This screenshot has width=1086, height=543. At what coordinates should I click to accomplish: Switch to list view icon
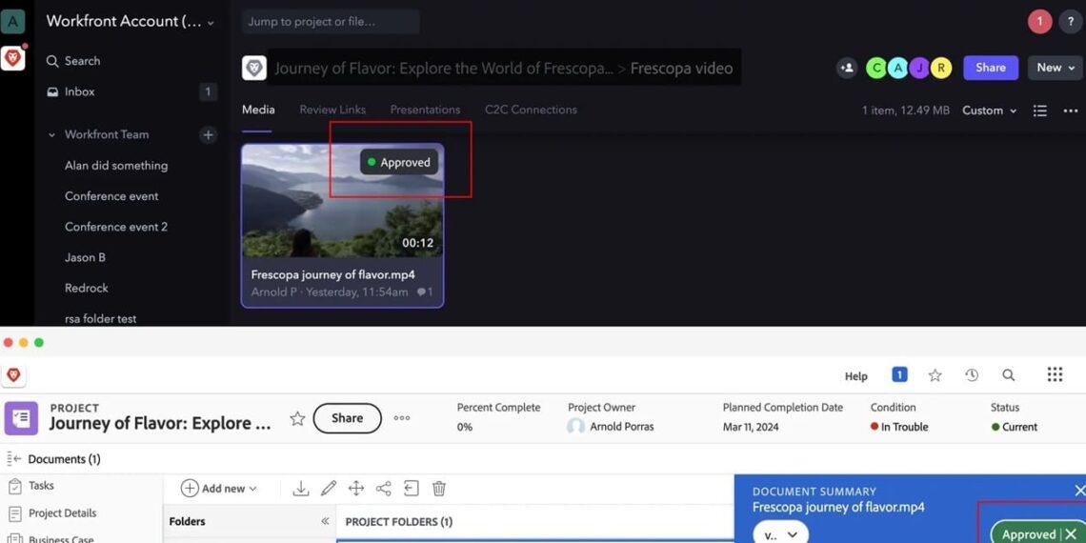click(1039, 111)
